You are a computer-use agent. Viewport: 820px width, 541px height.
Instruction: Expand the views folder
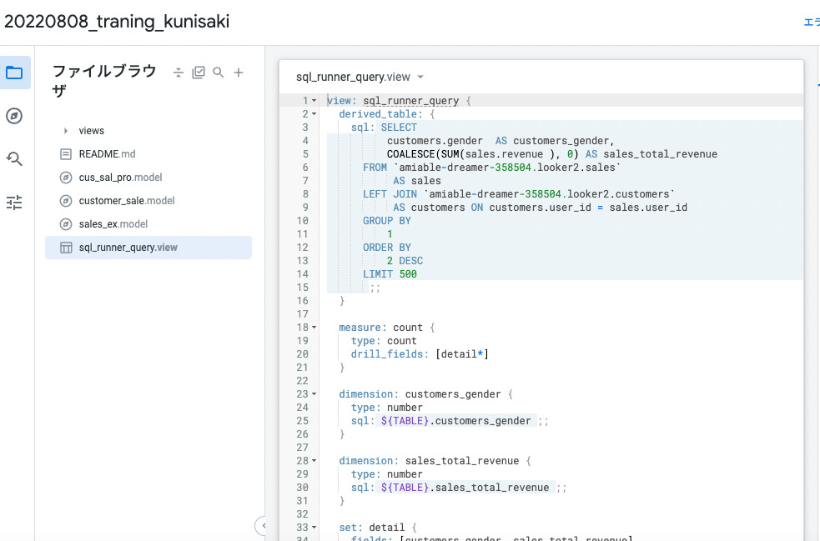point(66,130)
